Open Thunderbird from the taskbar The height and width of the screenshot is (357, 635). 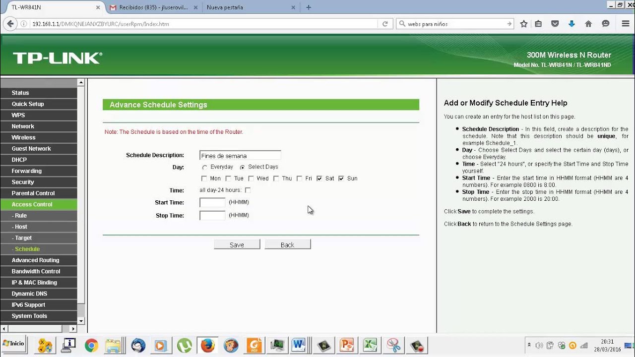point(138,345)
